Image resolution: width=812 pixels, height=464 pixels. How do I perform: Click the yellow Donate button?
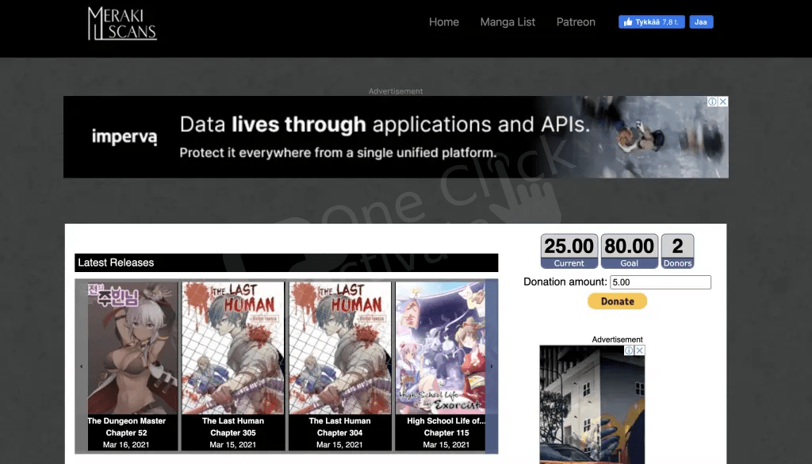617,301
